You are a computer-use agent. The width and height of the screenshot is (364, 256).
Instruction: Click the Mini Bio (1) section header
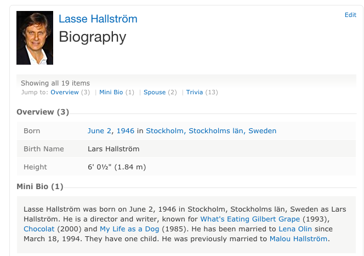40,187
